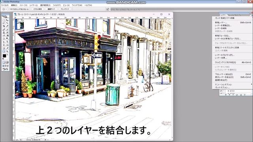Click the 画面サイズ button
Screen dimensions: 253x142
tap(51, 9)
